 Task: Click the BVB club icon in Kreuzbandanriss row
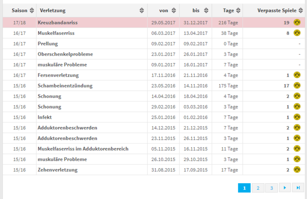297,22
